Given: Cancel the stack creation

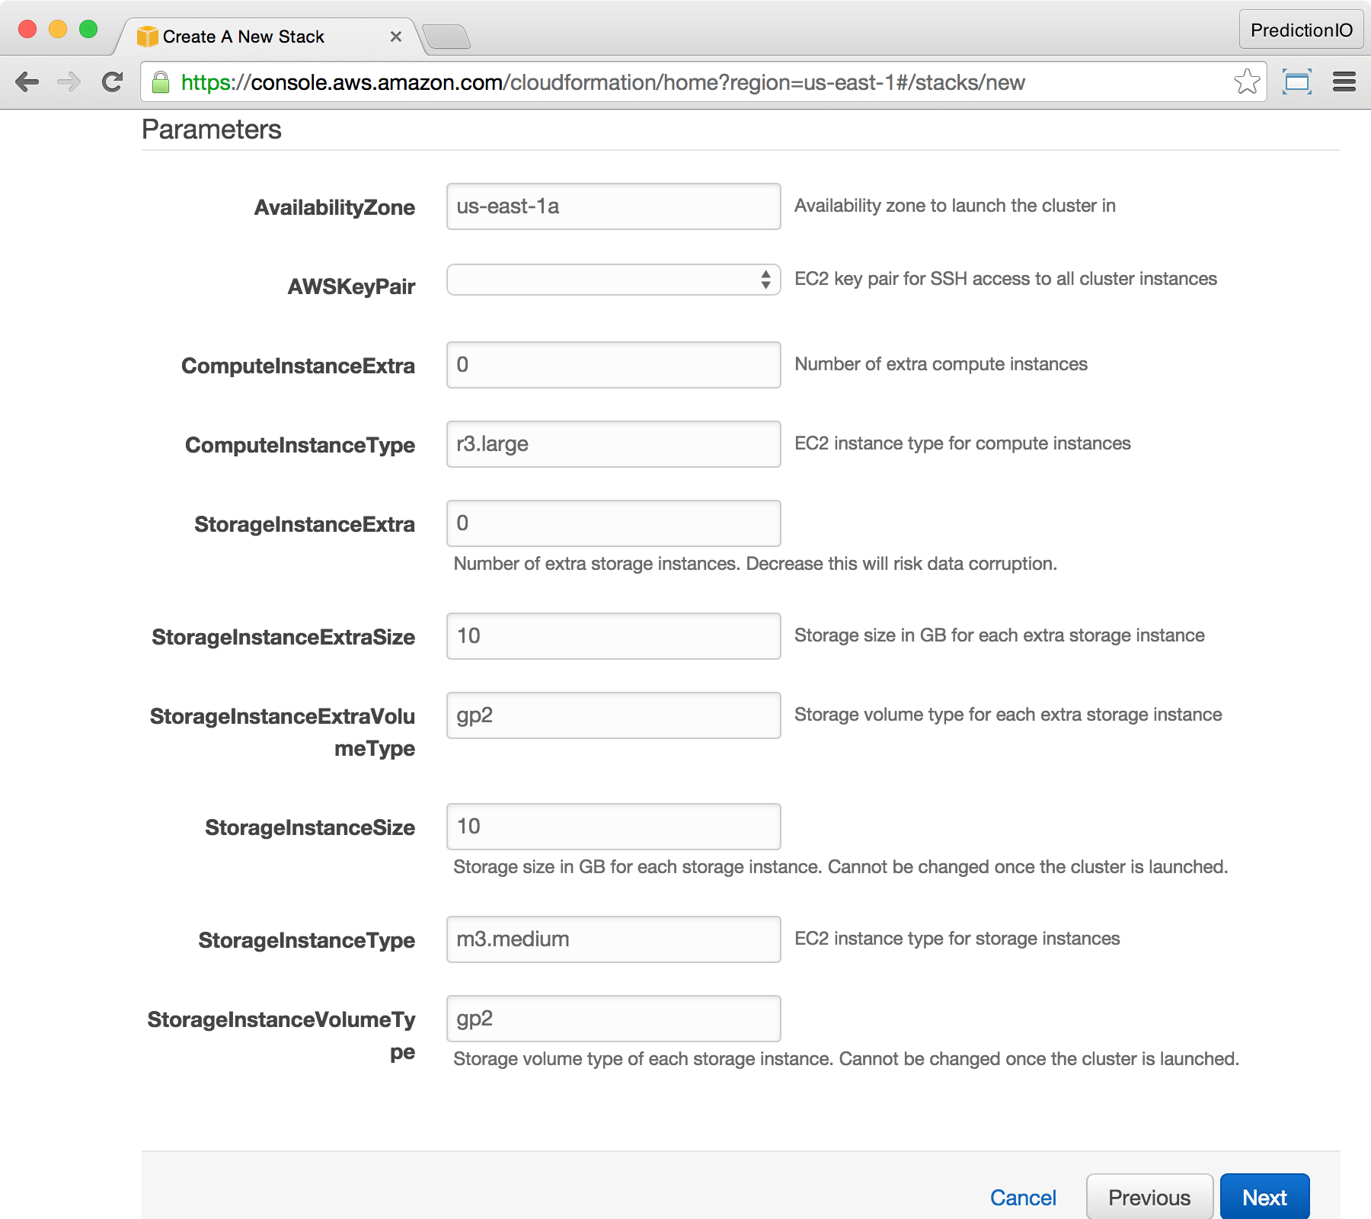Looking at the screenshot, I should pos(1022,1198).
